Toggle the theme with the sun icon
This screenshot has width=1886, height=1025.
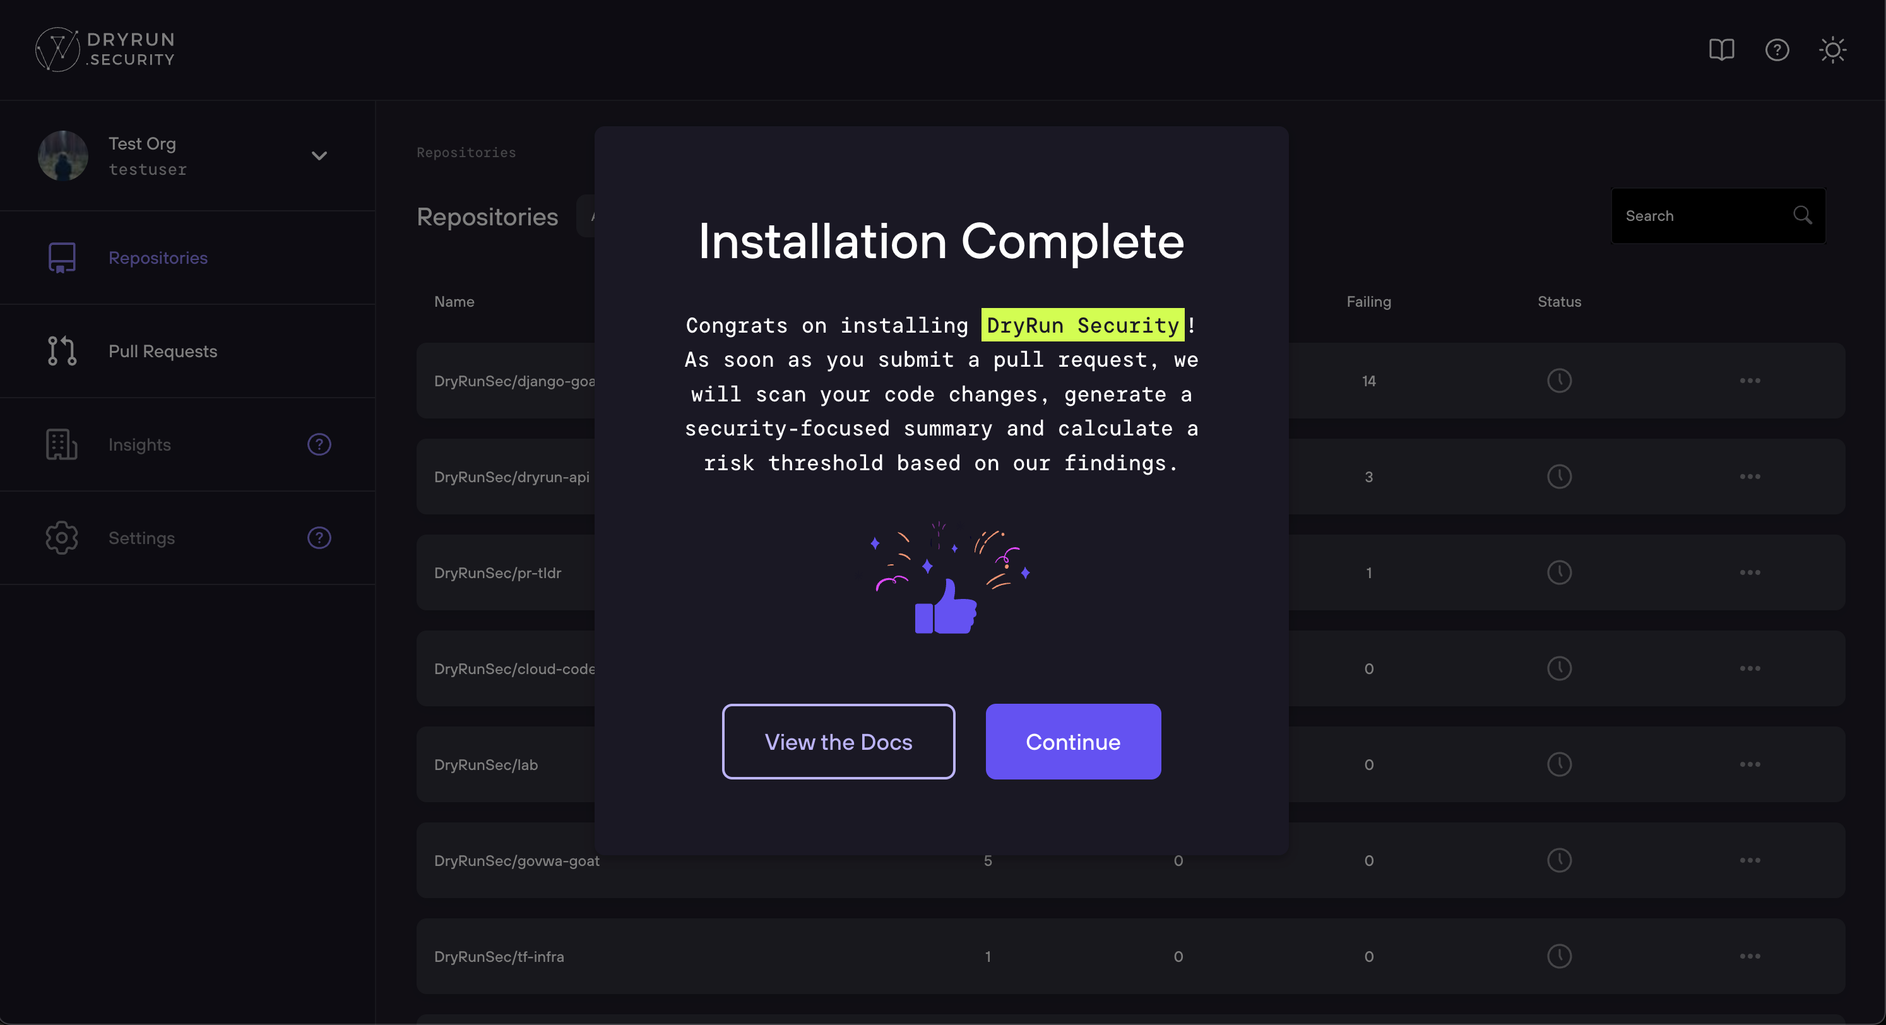(1832, 49)
